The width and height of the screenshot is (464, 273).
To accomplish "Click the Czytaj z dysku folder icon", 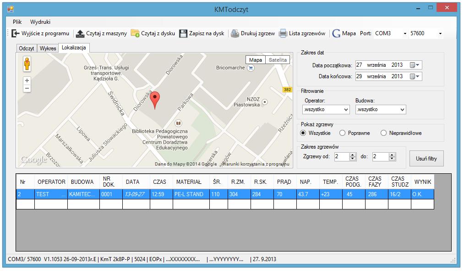I will point(135,33).
